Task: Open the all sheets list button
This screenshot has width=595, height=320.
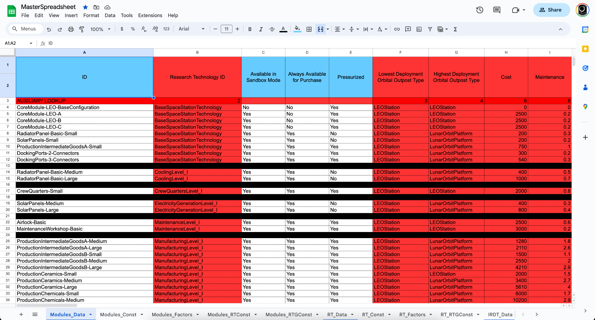Action: pyautogui.click(x=35, y=314)
